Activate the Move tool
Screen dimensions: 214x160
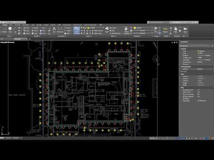point(26,28)
